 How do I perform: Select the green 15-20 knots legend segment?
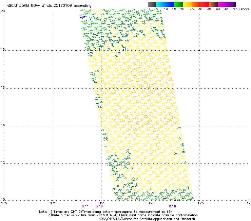point(178,4)
